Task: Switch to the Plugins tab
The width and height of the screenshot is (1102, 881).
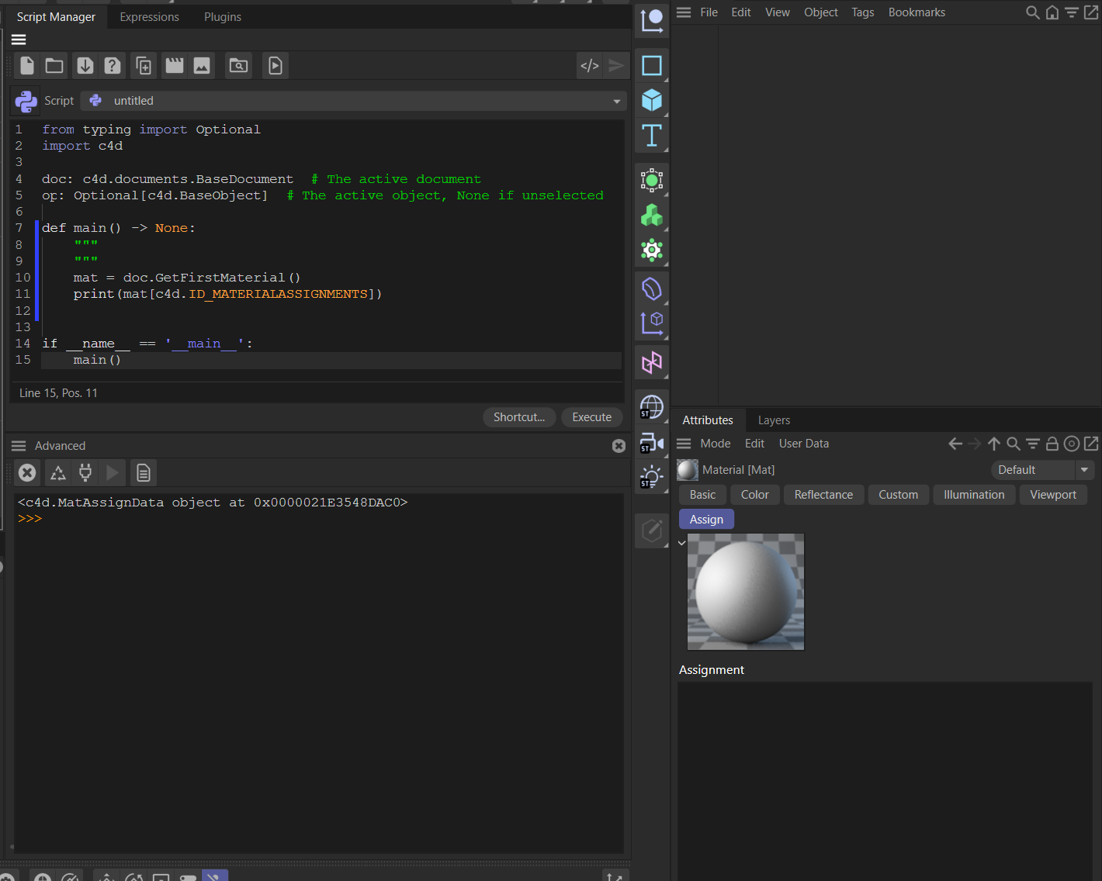Action: tap(223, 16)
